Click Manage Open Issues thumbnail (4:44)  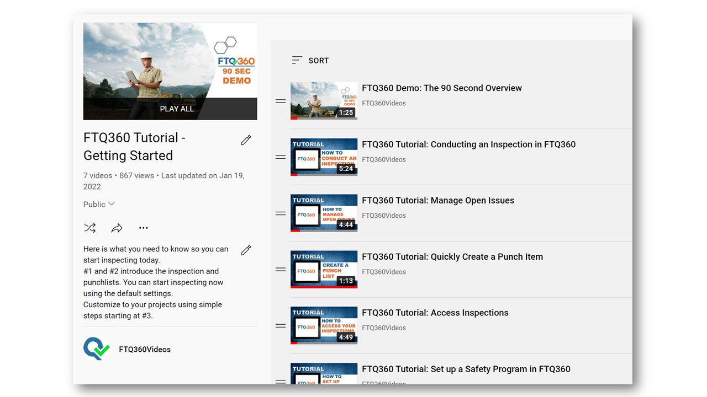(324, 213)
